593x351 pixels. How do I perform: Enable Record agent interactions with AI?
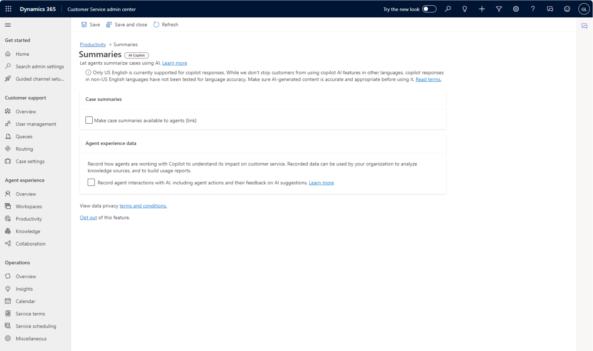(91, 182)
